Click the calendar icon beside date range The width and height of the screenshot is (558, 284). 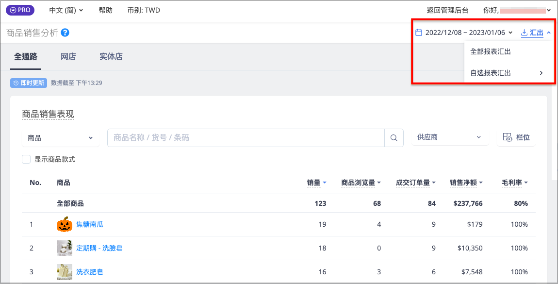419,33
